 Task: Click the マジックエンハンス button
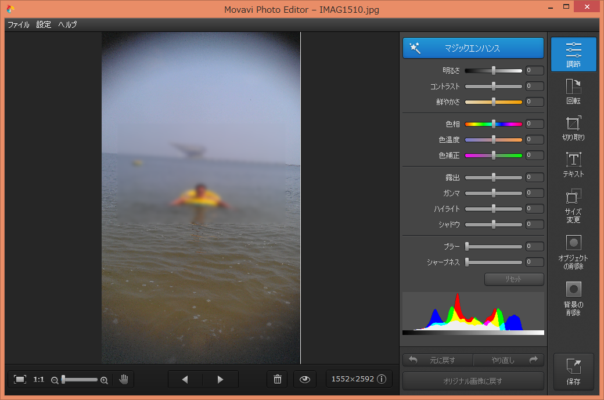pos(473,48)
